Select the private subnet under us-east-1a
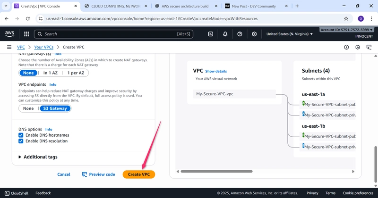This screenshot has width=378, height=198. pos(327,115)
